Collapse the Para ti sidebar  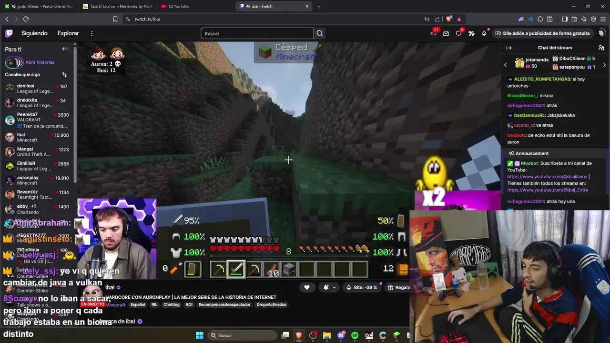tap(65, 49)
